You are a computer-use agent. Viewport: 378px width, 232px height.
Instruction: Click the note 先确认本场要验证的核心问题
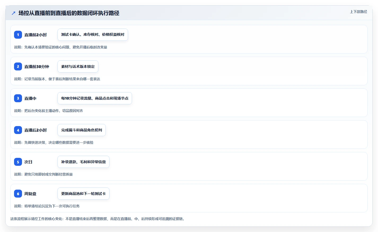(61, 47)
